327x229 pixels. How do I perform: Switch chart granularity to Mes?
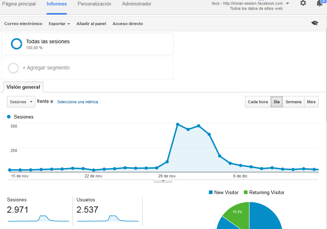pos(311,102)
